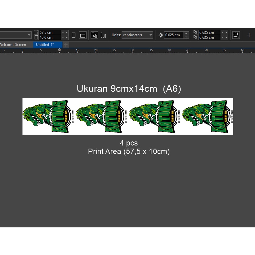Click the plus Quick Customize button
Viewport: 255px width, 255px height.
pos(249,35)
